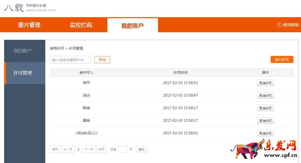The image size is (301, 163).
Task: Go to 首页 first page
Action: [x=55, y=149]
